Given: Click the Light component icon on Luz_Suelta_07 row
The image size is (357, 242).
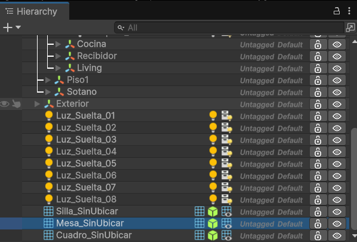Looking at the screenshot, I should [213, 187].
